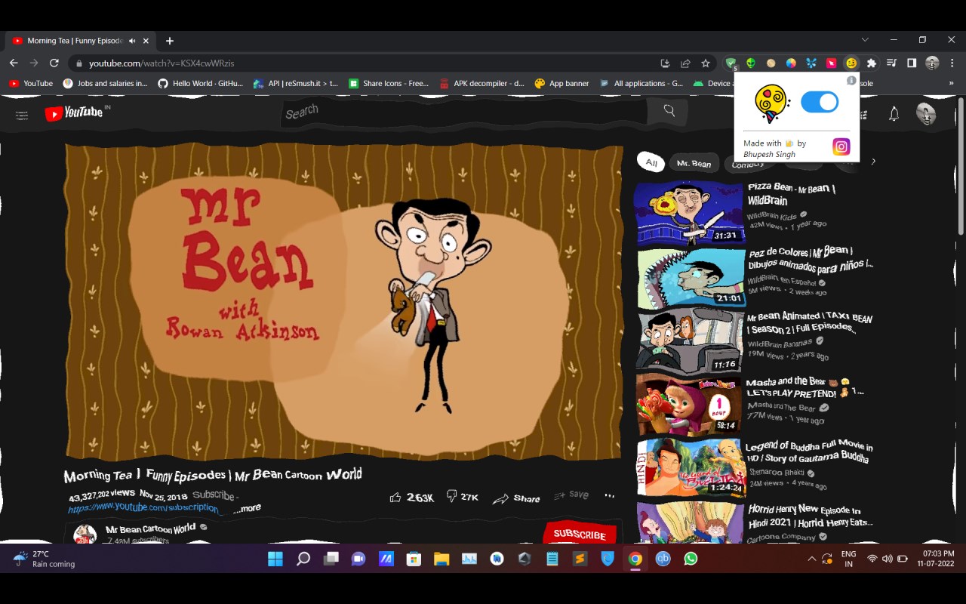Focus the YouTube Search input field
This screenshot has height=604, width=966.
pos(463,112)
